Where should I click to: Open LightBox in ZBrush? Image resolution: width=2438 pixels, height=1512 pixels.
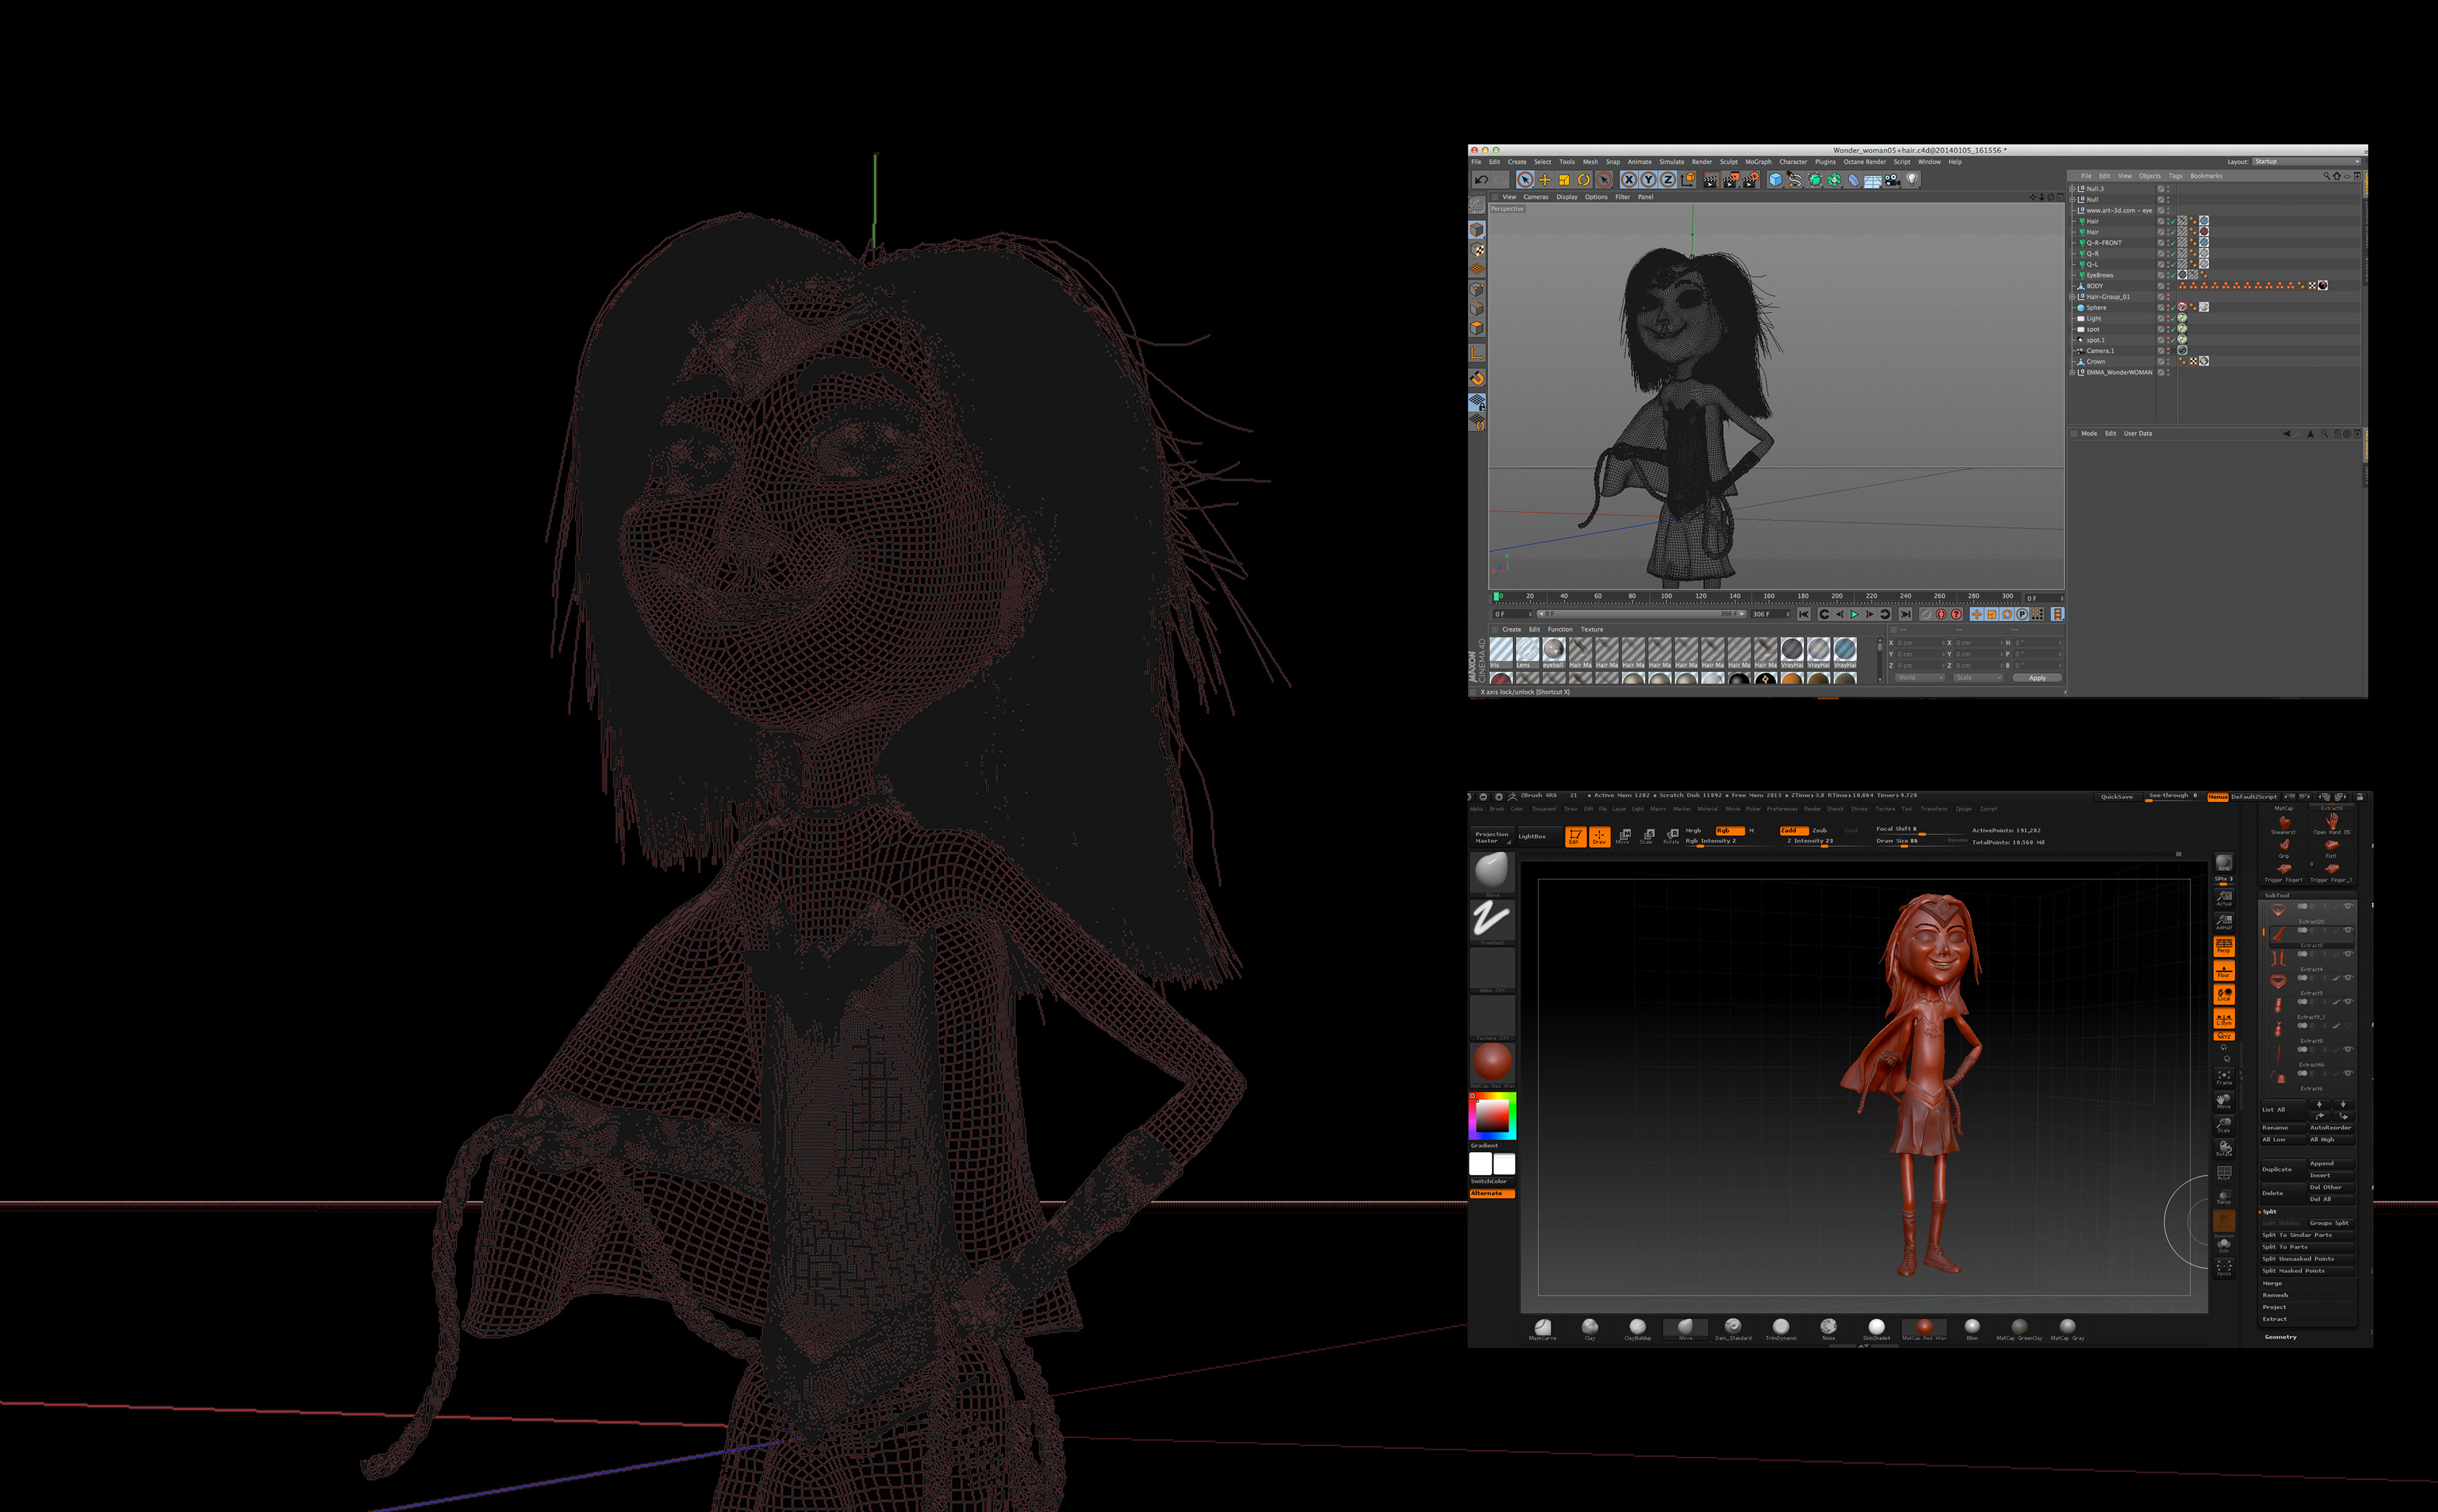(x=1540, y=837)
